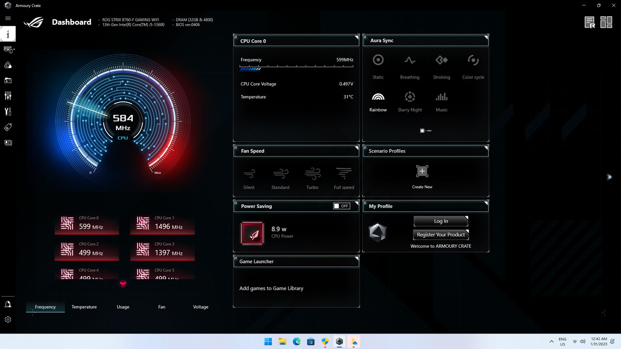Switch to the Fan tab
This screenshot has height=349, width=621.
162,307
